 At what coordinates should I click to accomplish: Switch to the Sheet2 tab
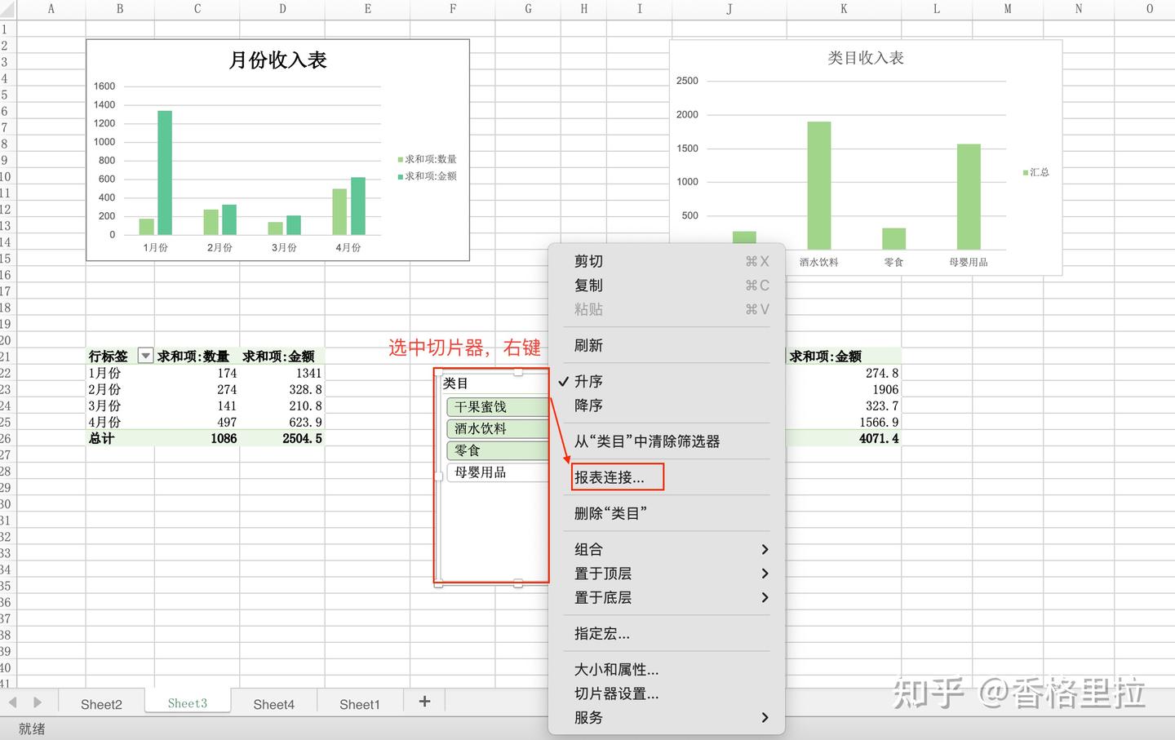point(101,704)
